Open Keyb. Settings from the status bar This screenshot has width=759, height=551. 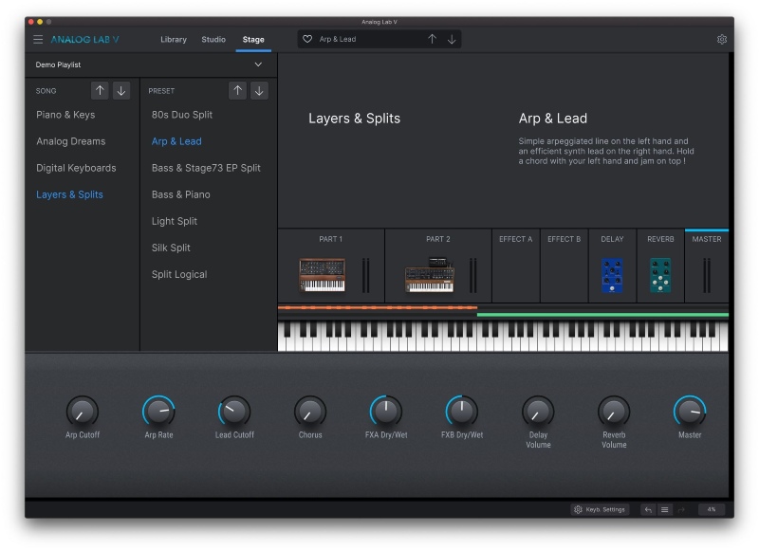[x=598, y=508]
